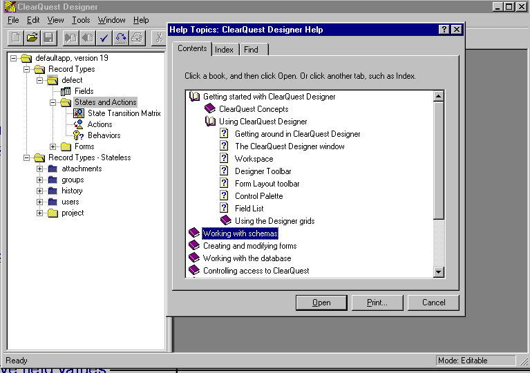
Task: Click the New document toolbar icon
Action: click(15, 37)
